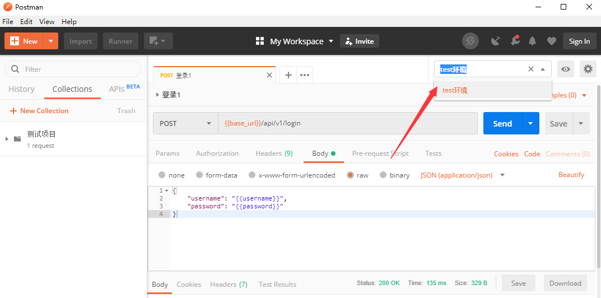Open response Headers (7) tab

pos(229,284)
